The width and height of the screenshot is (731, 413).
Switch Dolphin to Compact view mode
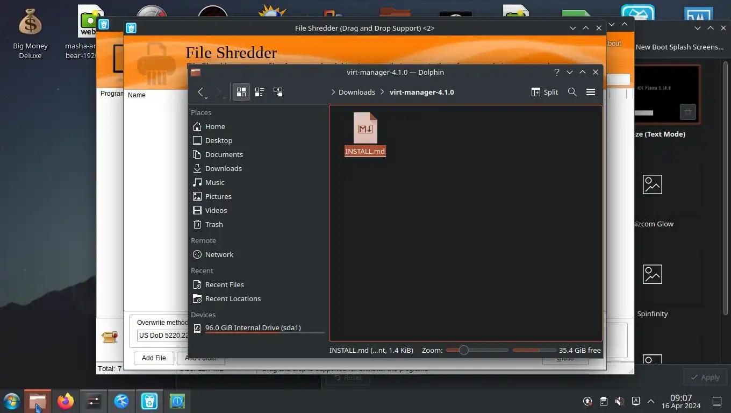(x=260, y=92)
